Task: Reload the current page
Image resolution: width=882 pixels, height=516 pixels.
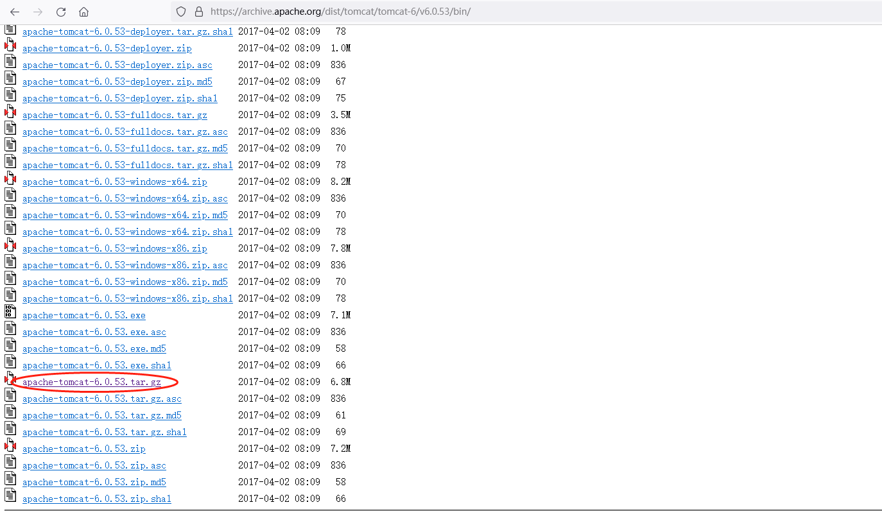Action: (61, 12)
